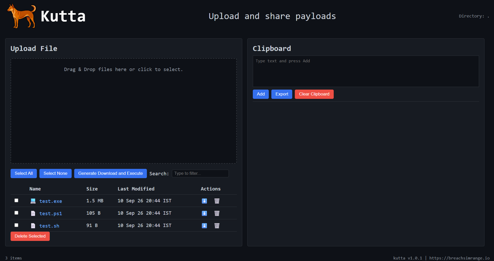Open the breachsimrange.io footer link
Viewport: 494px width, 261px height.
(x=459, y=258)
